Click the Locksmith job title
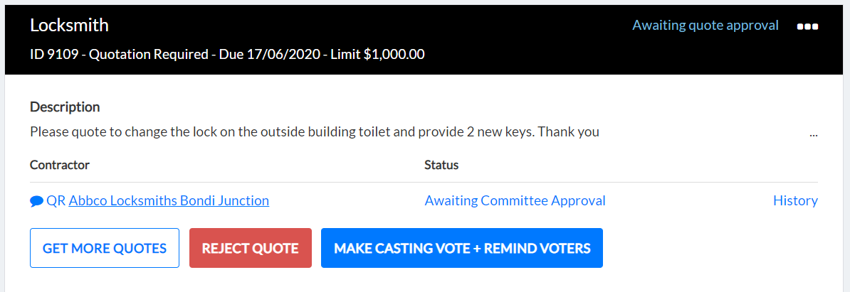Image resolution: width=850 pixels, height=292 pixels. coord(69,25)
